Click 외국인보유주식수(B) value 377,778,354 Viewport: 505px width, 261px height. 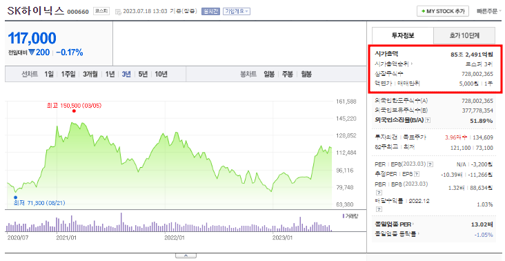click(477, 110)
